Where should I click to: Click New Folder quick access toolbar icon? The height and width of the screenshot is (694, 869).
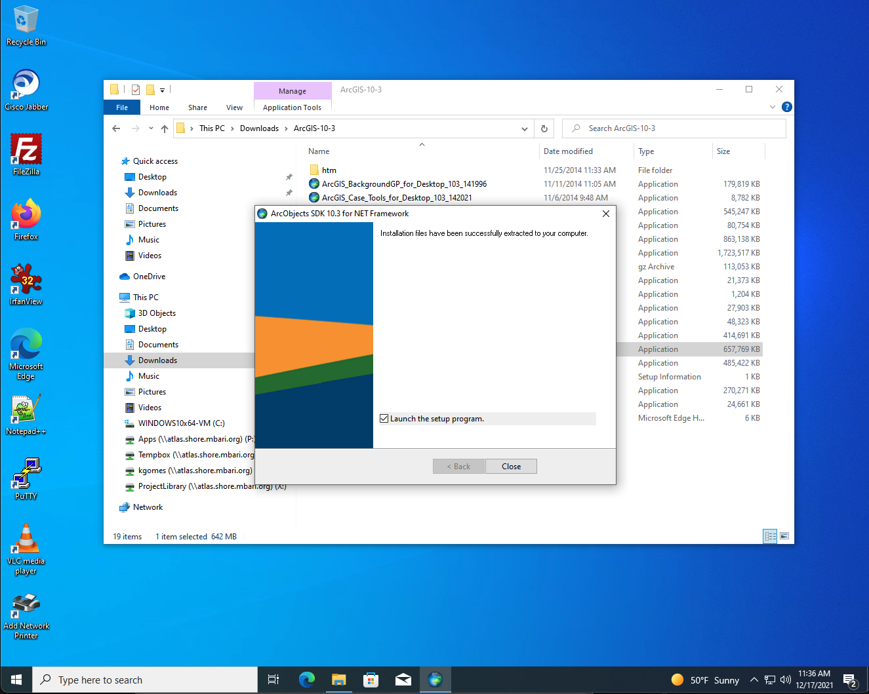pos(150,90)
